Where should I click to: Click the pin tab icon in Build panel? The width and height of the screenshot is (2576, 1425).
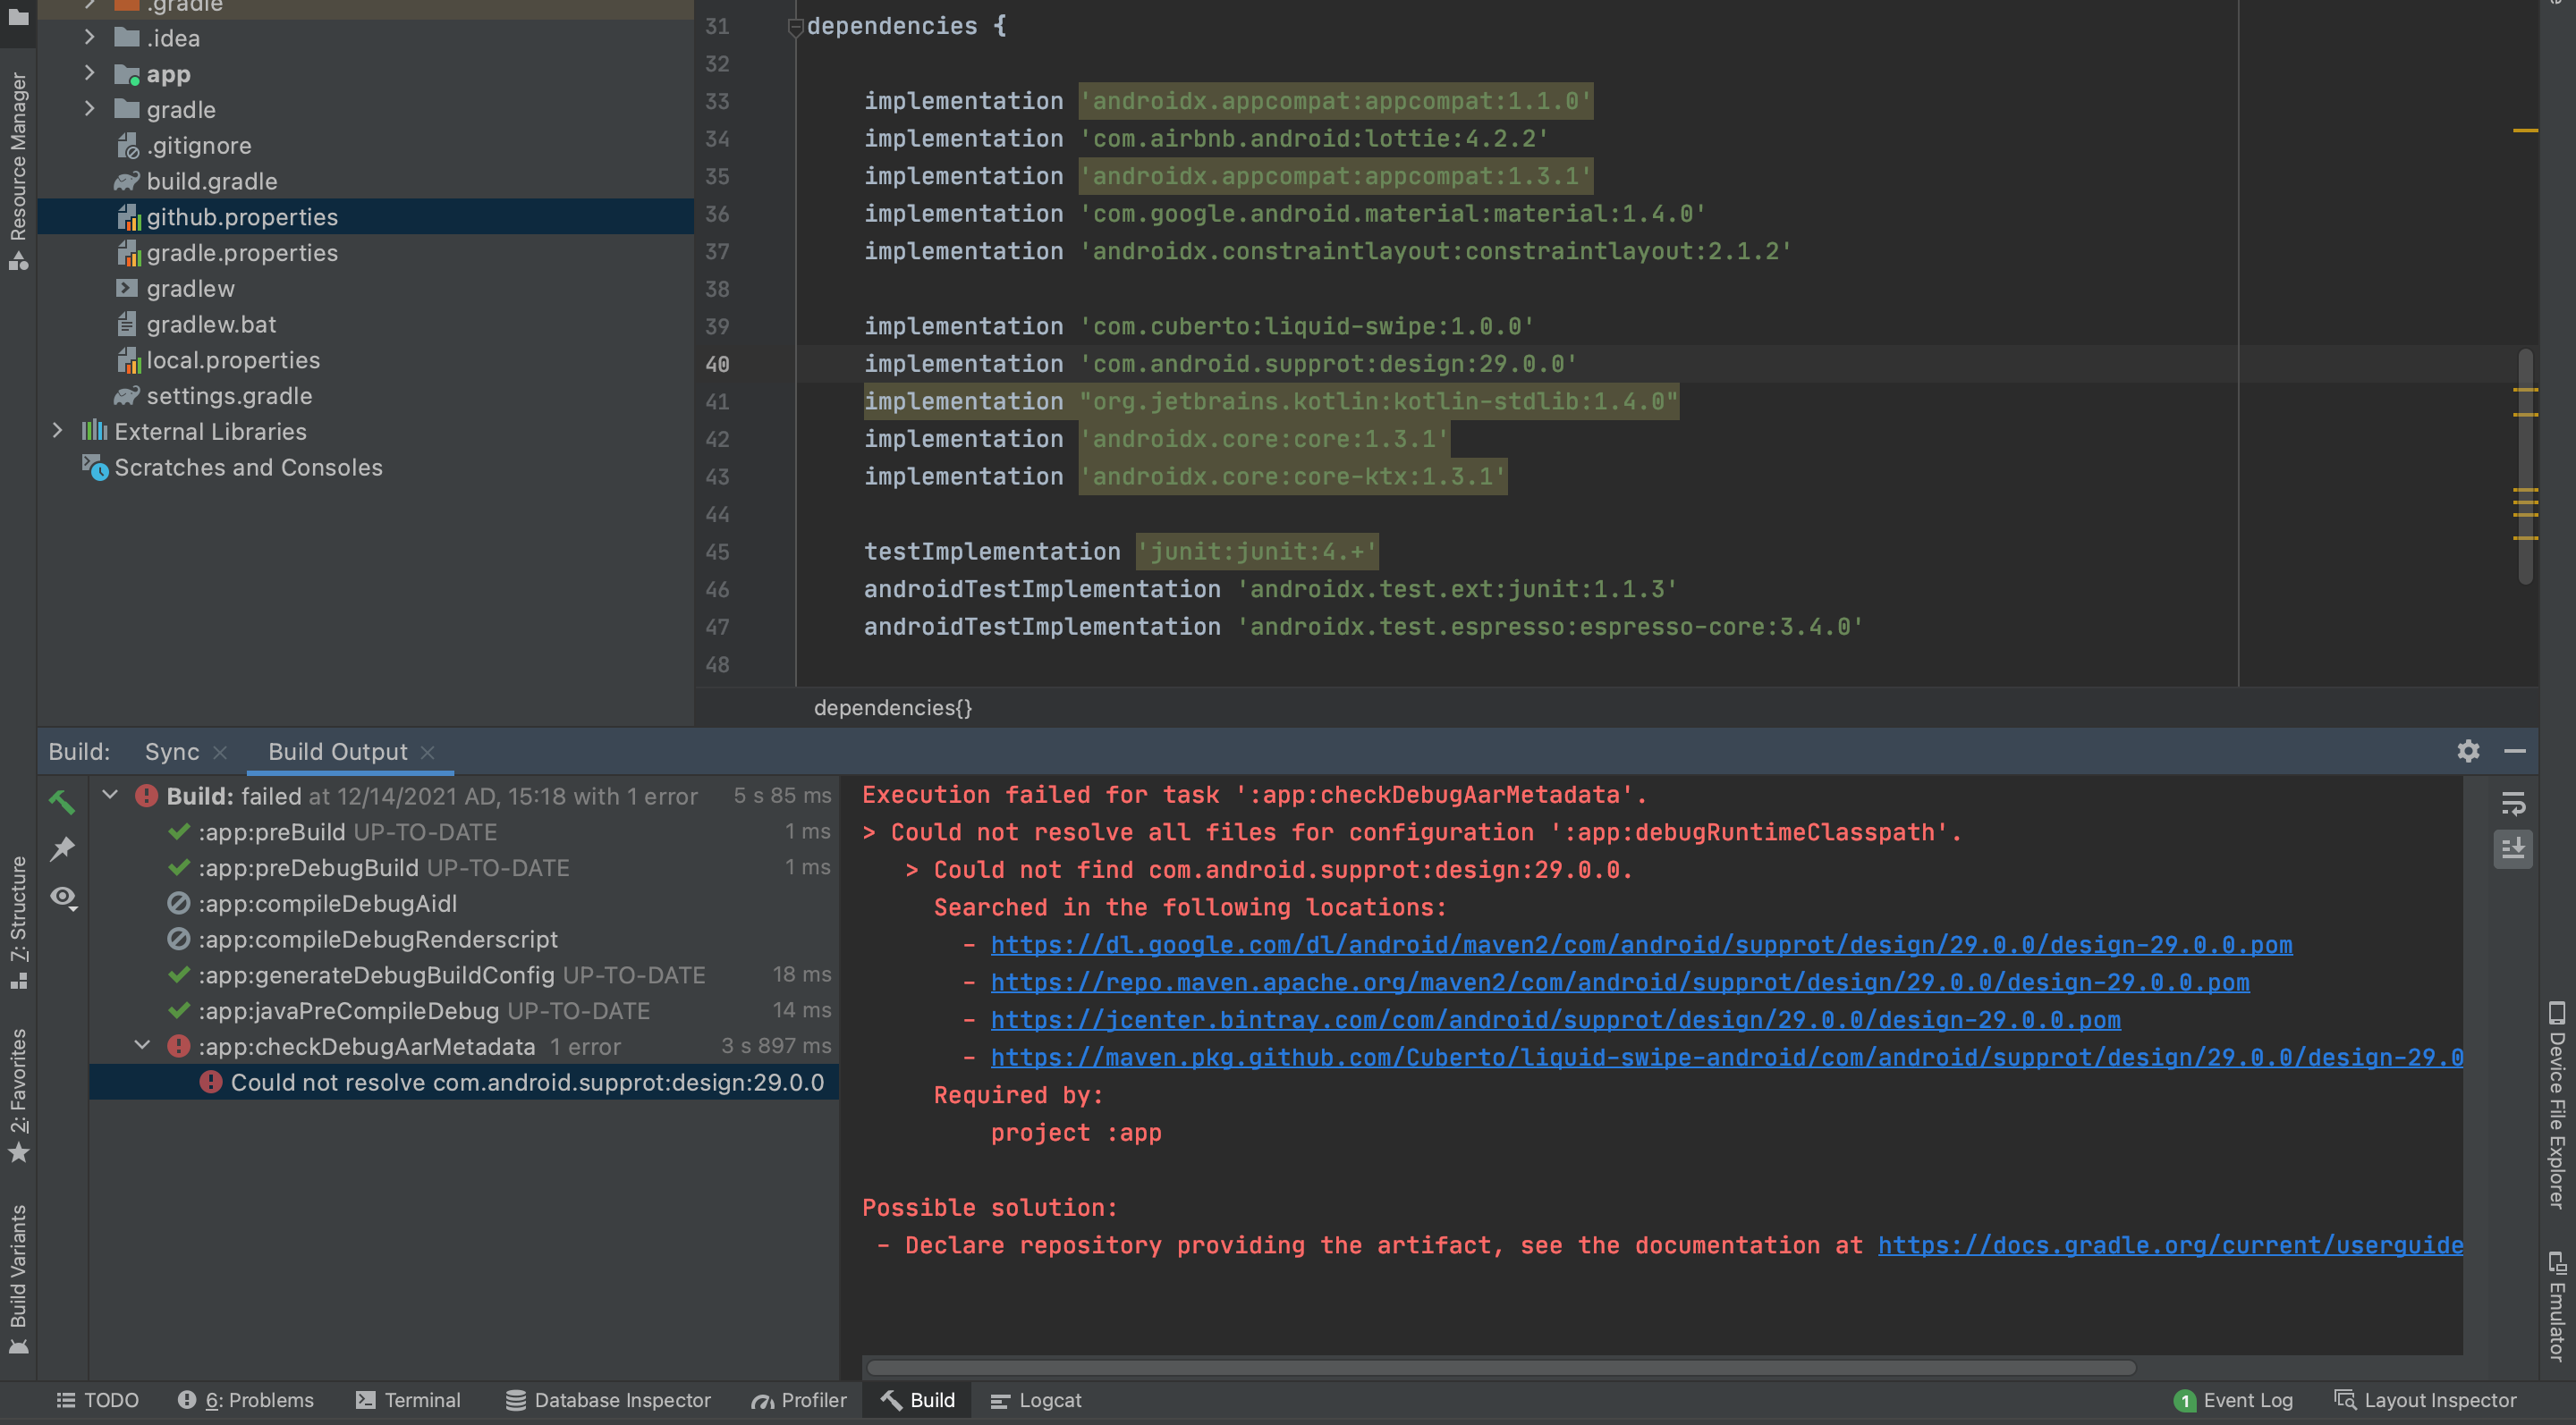point(62,848)
